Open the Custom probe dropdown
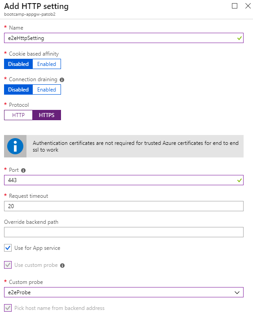253x318 pixels. tap(124, 292)
